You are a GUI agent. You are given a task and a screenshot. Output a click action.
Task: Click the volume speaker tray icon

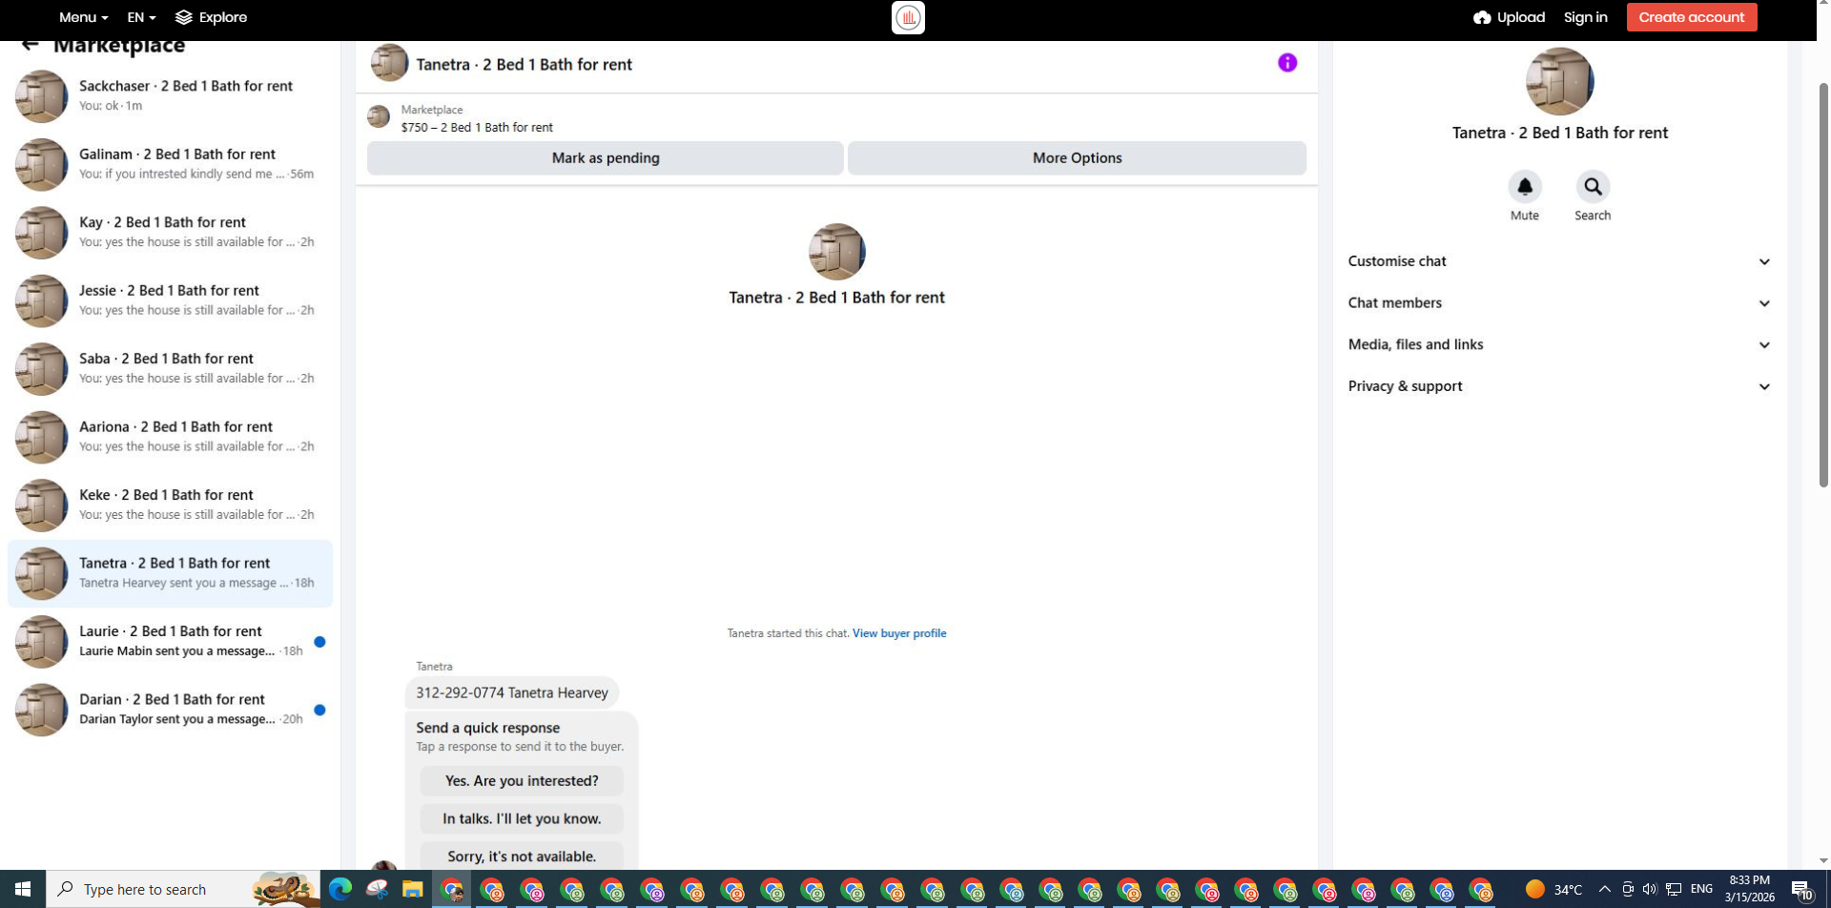point(1649,889)
